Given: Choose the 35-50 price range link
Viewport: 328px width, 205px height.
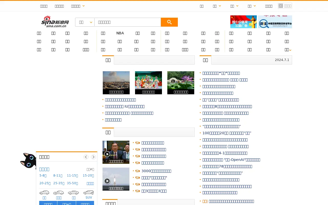Looking at the screenshot, I should (x=72, y=183).
